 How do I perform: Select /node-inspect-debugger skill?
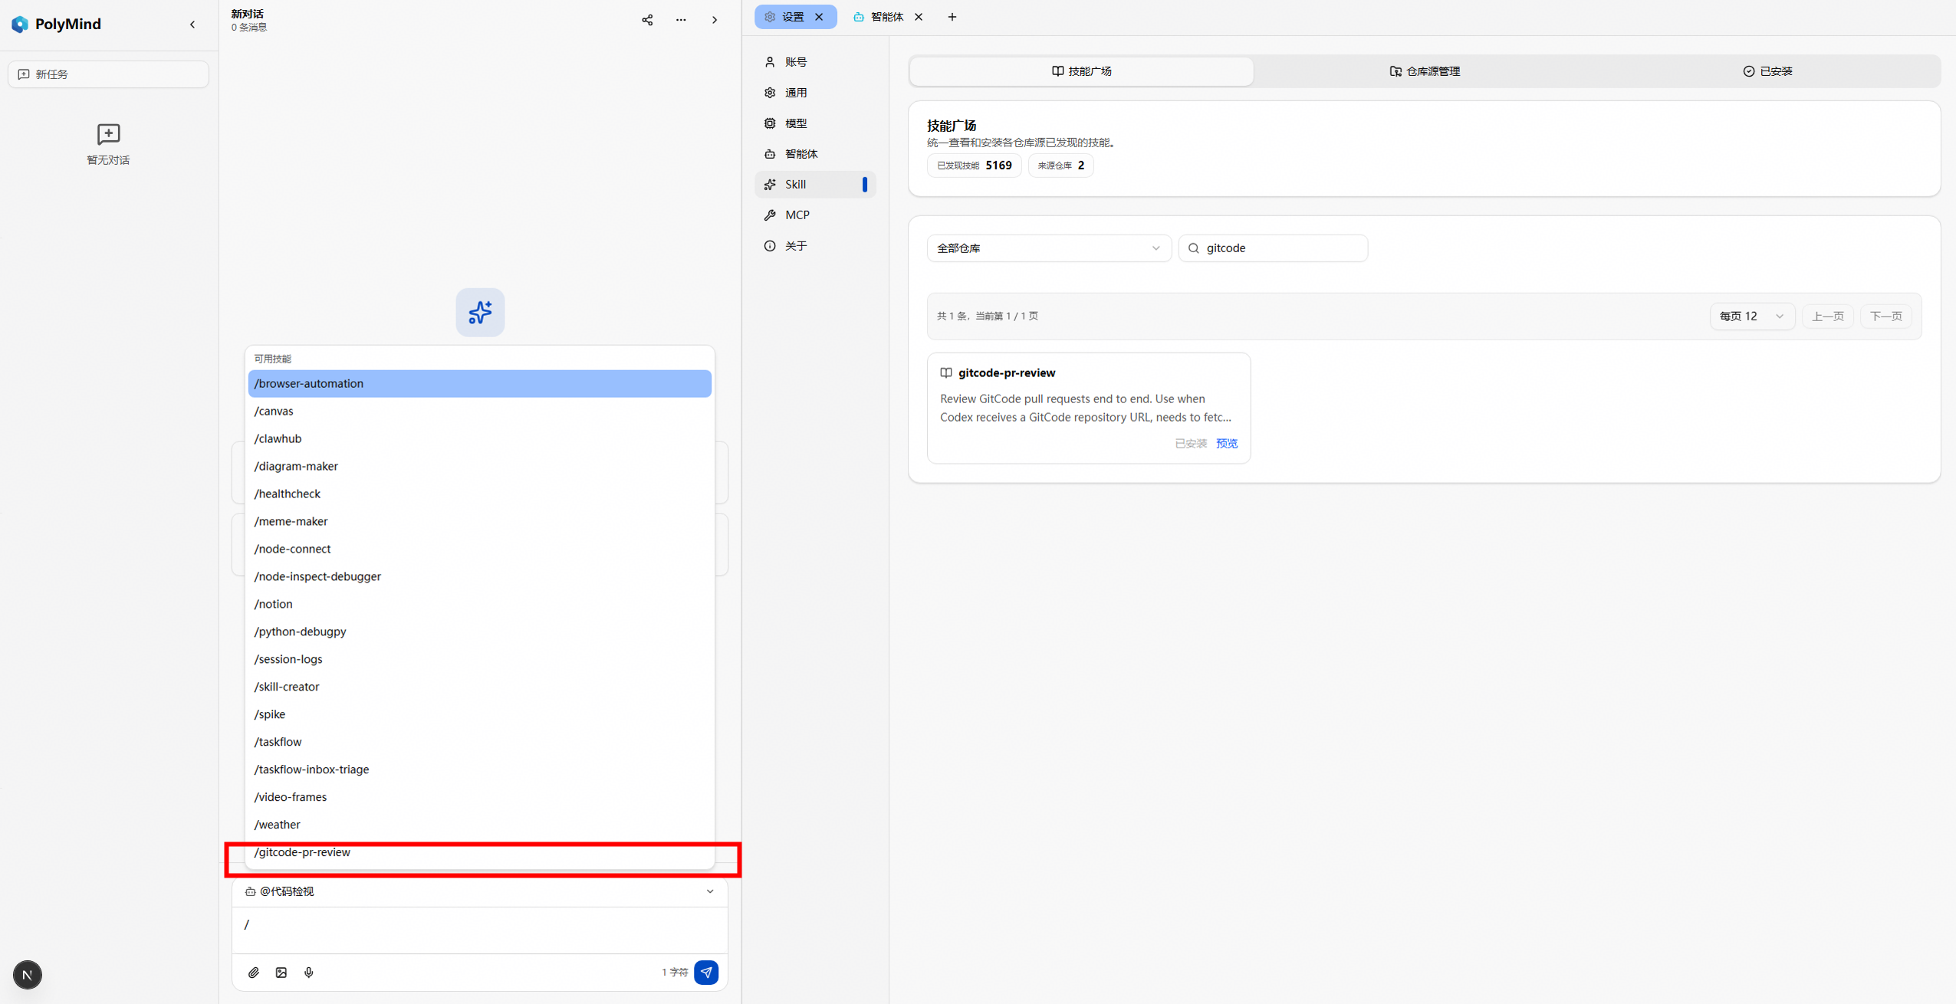[x=480, y=577]
